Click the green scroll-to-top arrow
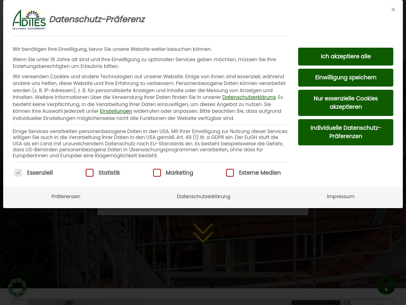Image resolution: width=406 pixels, height=305 pixels. coord(386,285)
